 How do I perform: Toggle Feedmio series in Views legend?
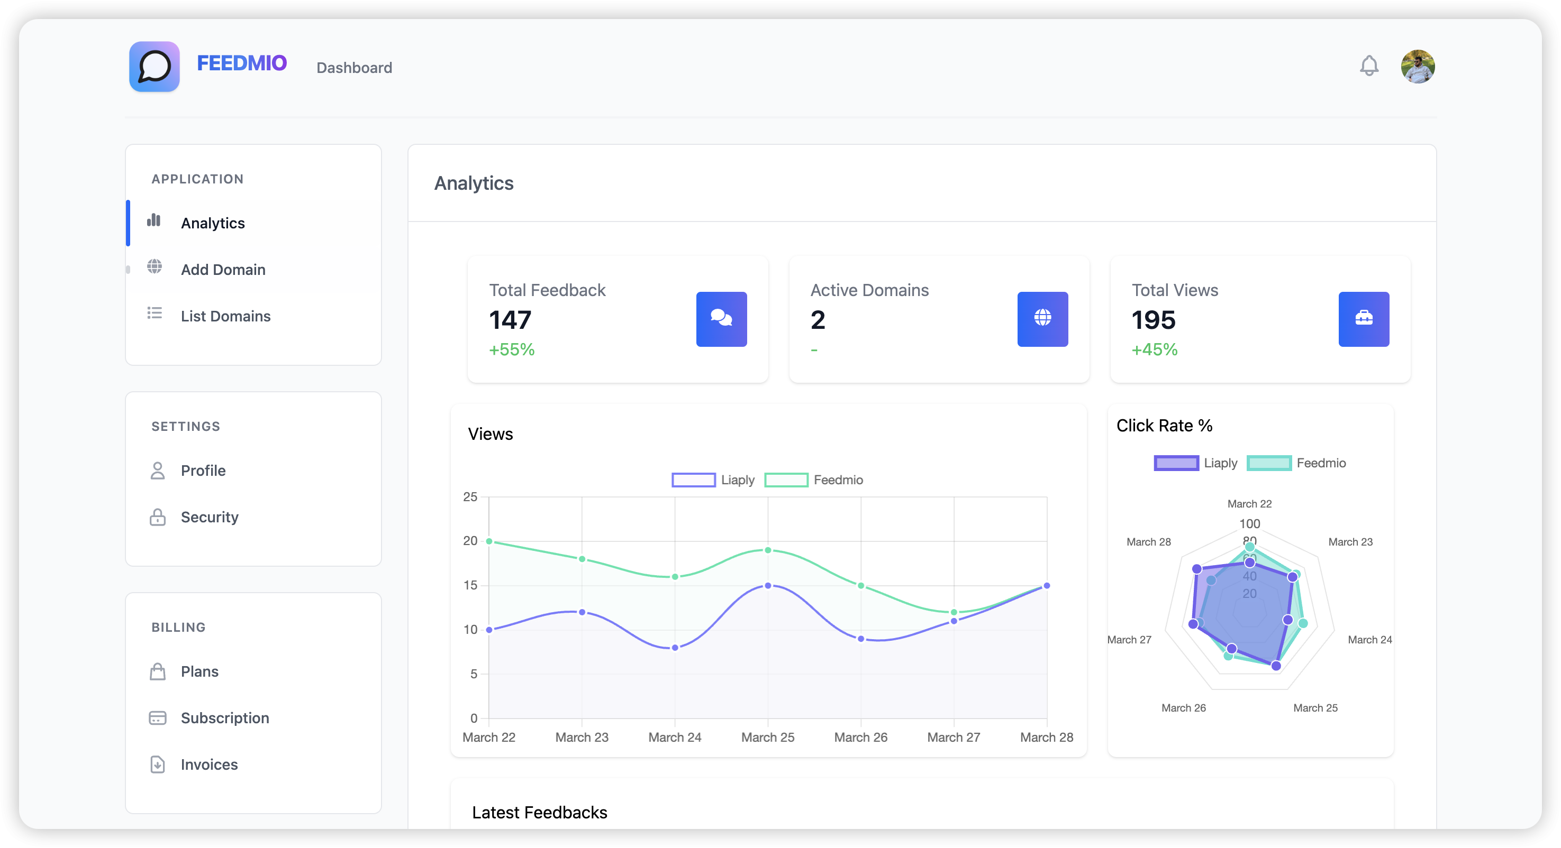814,480
